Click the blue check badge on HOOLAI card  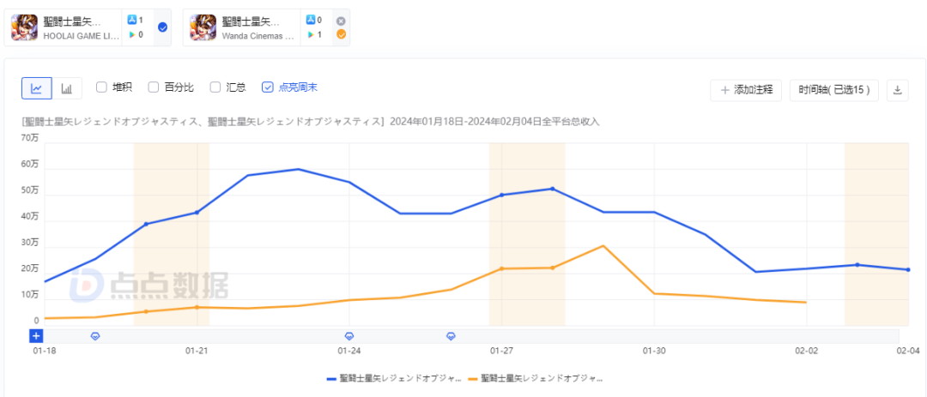163,27
